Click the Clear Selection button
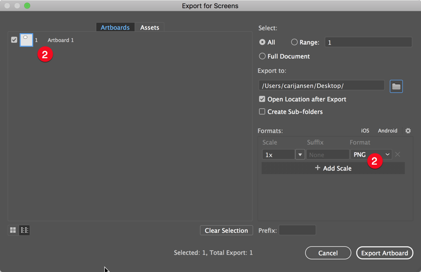Image resolution: width=421 pixels, height=272 pixels. coord(226,230)
